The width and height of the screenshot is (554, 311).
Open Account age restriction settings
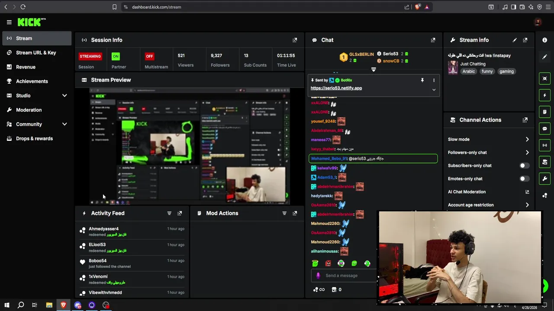489,205
